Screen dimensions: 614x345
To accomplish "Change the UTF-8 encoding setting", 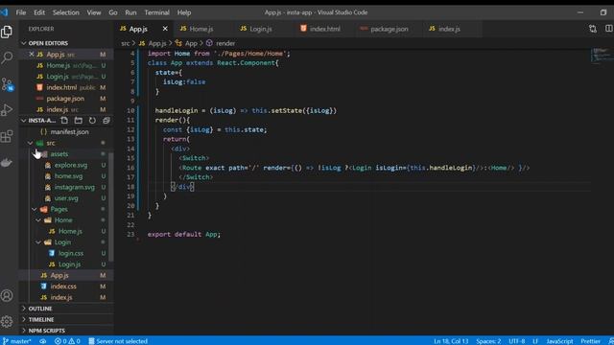I will tap(516, 341).
